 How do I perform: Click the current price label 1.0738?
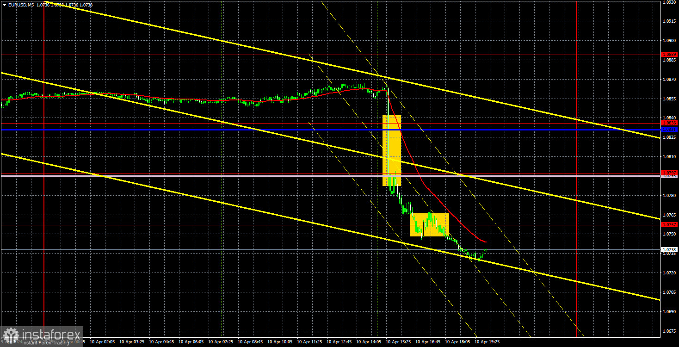(x=670, y=249)
